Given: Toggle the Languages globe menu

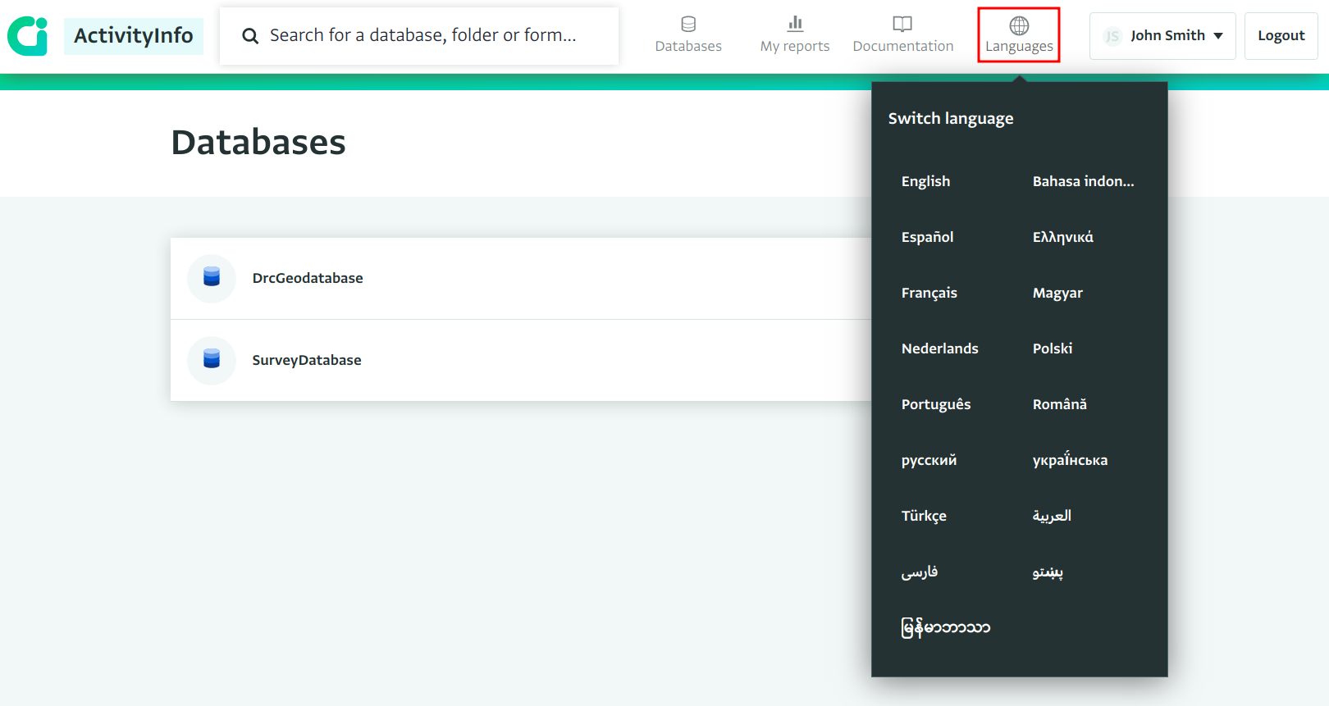Looking at the screenshot, I should 1019,35.
